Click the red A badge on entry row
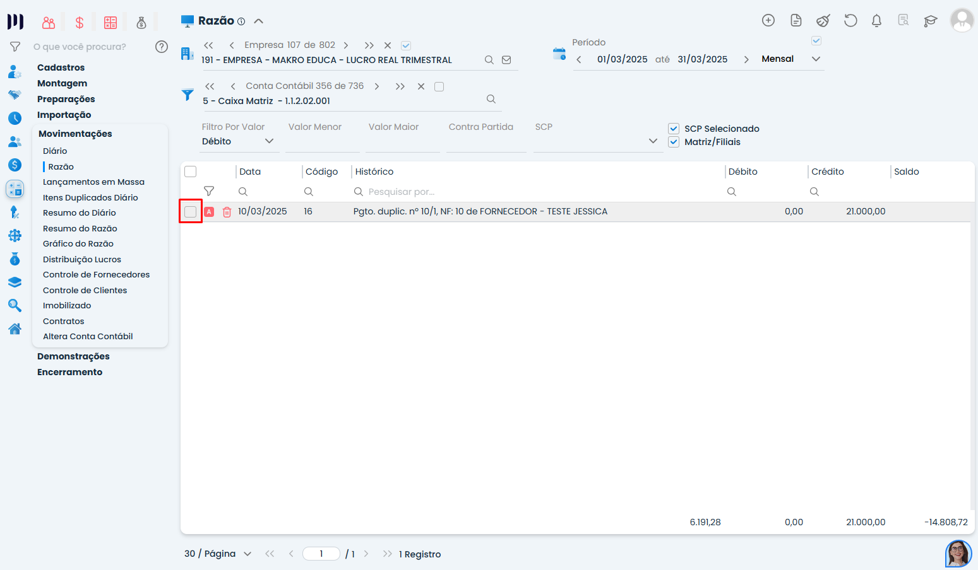The height and width of the screenshot is (570, 978). click(209, 212)
